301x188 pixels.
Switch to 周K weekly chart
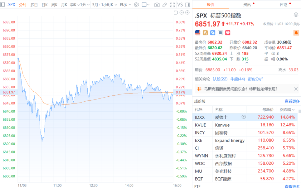(x=54, y=5)
